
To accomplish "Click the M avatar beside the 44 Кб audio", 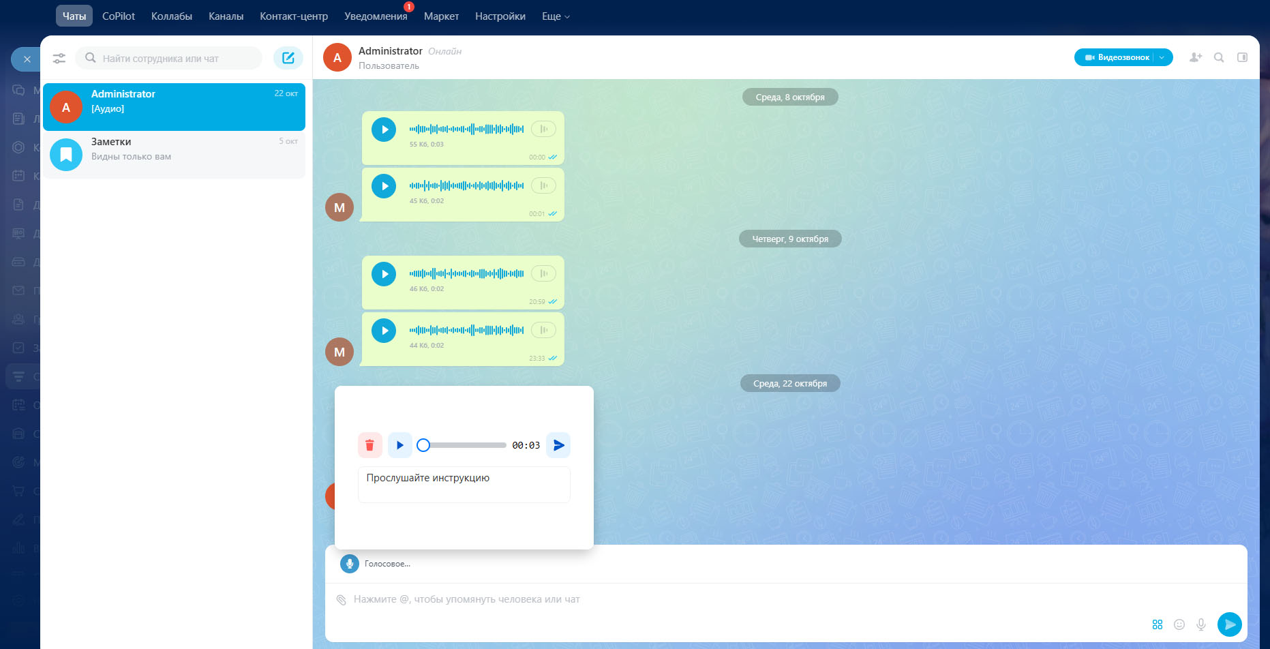I will (x=339, y=352).
